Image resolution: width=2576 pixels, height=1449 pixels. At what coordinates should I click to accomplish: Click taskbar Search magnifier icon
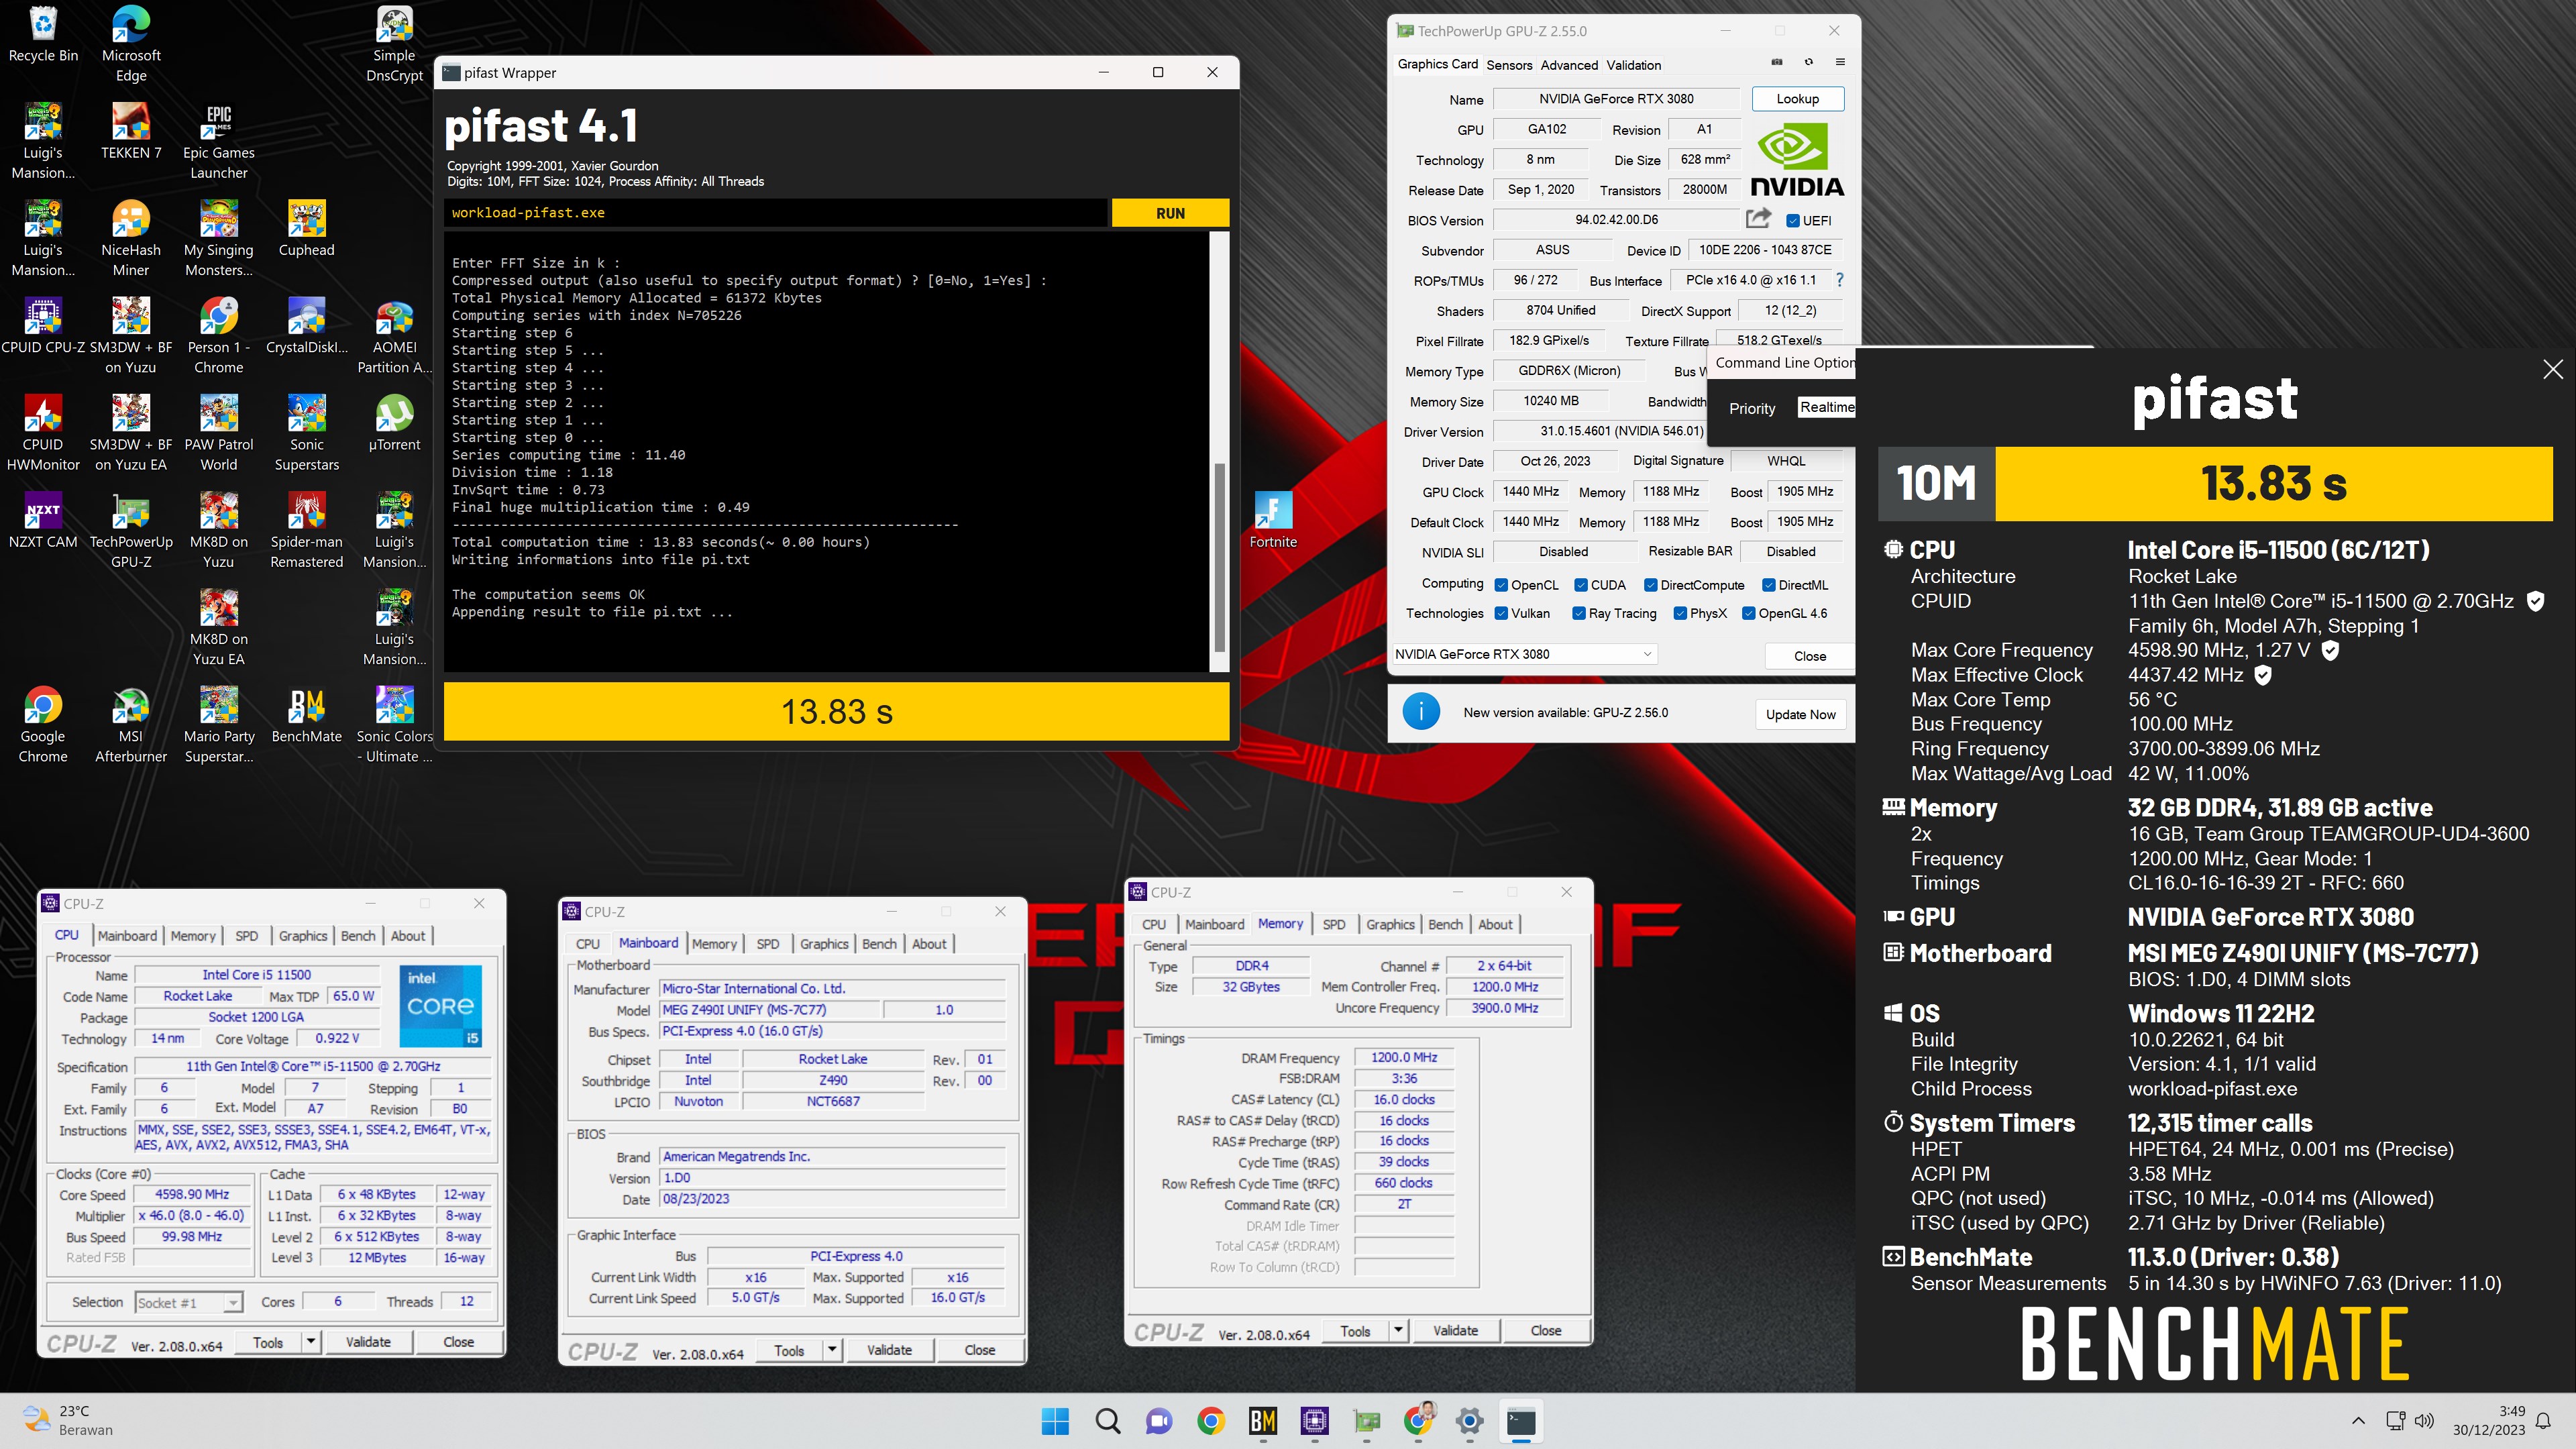[1107, 1421]
